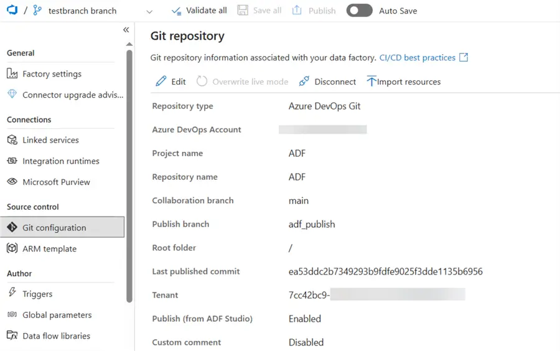Click the Edit pencil icon
560x351 pixels.
(x=161, y=81)
